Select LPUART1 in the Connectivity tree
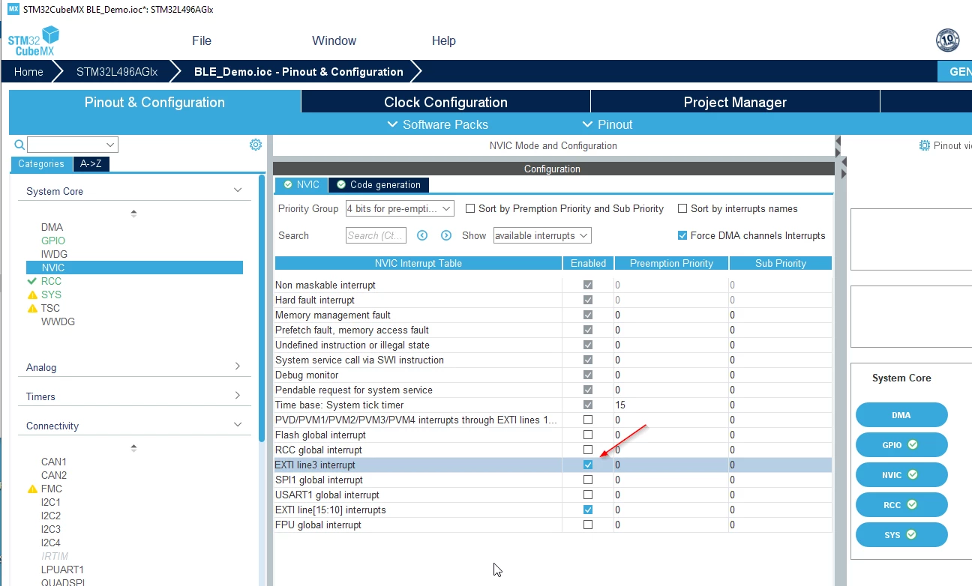Image resolution: width=972 pixels, height=586 pixels. pyautogui.click(x=63, y=570)
